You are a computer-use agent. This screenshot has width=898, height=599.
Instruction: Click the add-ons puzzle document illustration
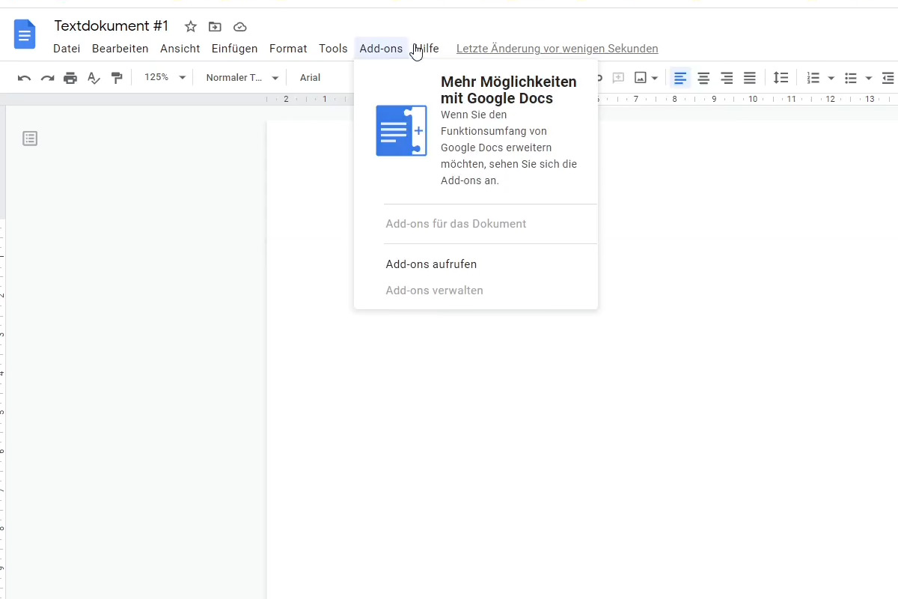click(x=401, y=131)
